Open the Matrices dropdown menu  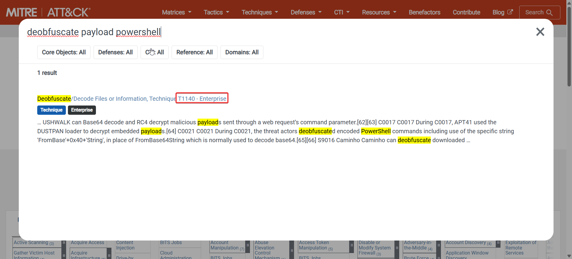pos(177,12)
